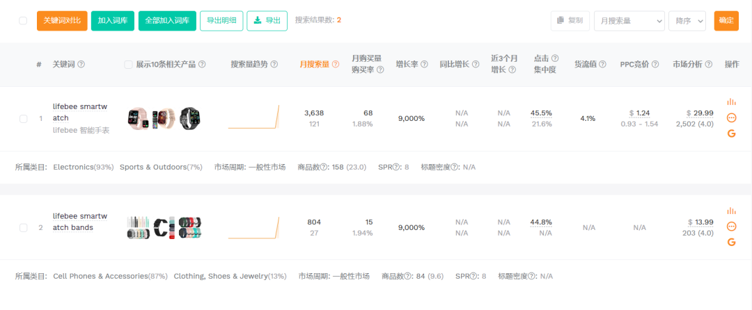Click help icon beside 市场分析 header
Viewport: 752px width, 310px height.
point(708,64)
